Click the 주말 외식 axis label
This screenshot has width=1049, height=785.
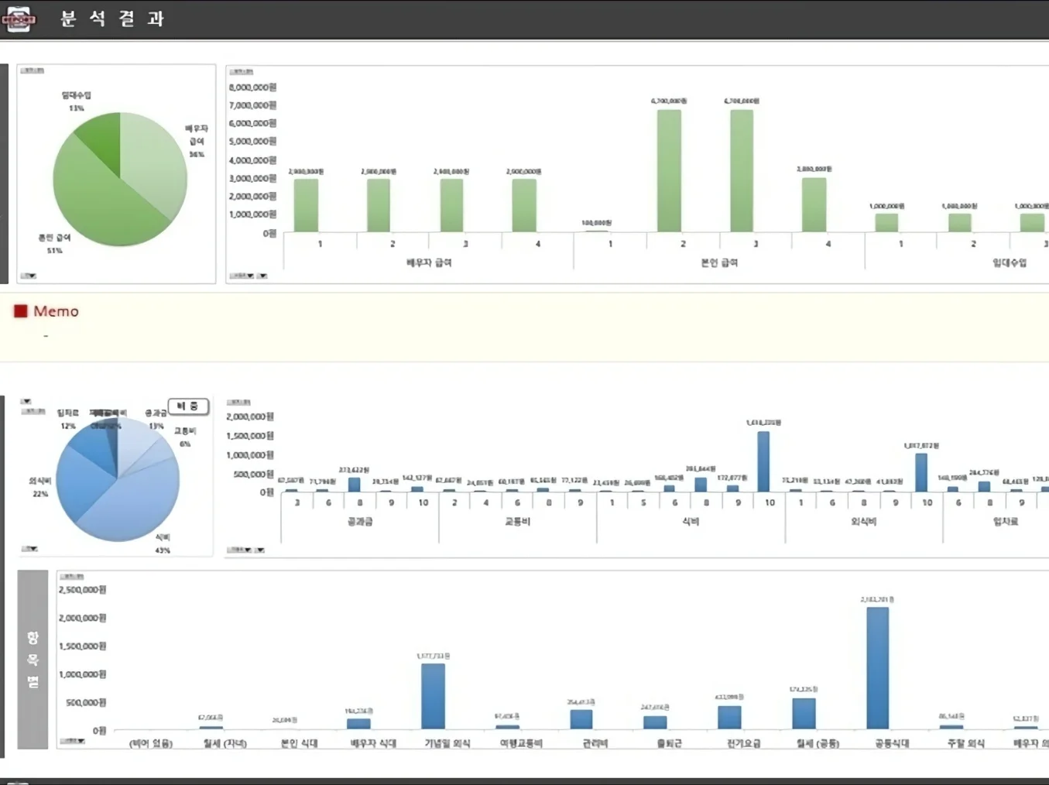point(965,743)
